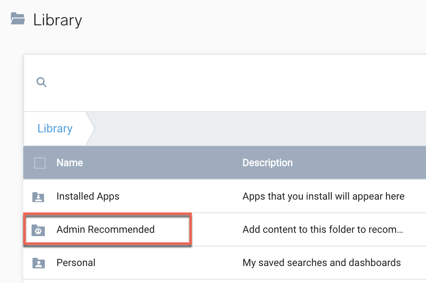The width and height of the screenshot is (426, 283).
Task: Click the 'Add content to this folder' description
Action: [x=322, y=229]
